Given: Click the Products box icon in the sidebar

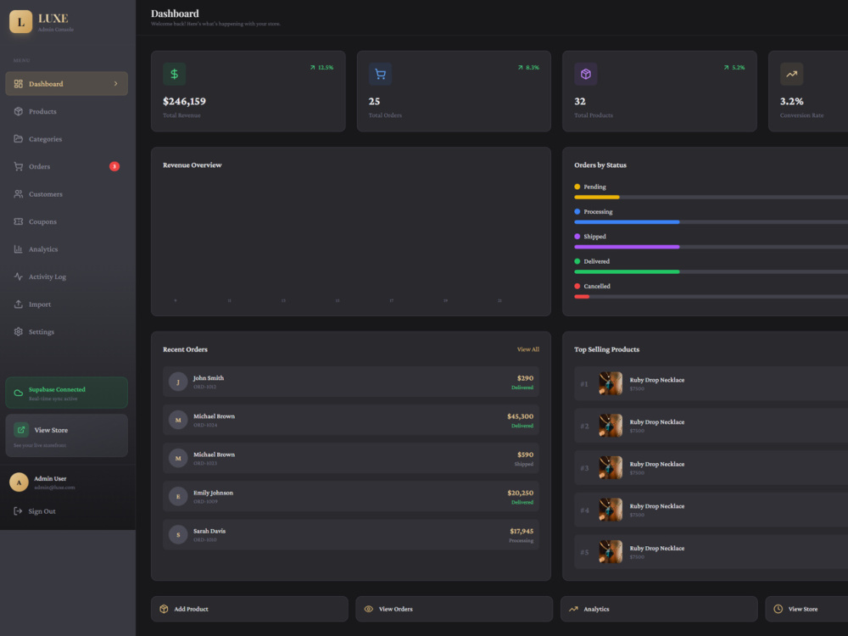Looking at the screenshot, I should (19, 111).
